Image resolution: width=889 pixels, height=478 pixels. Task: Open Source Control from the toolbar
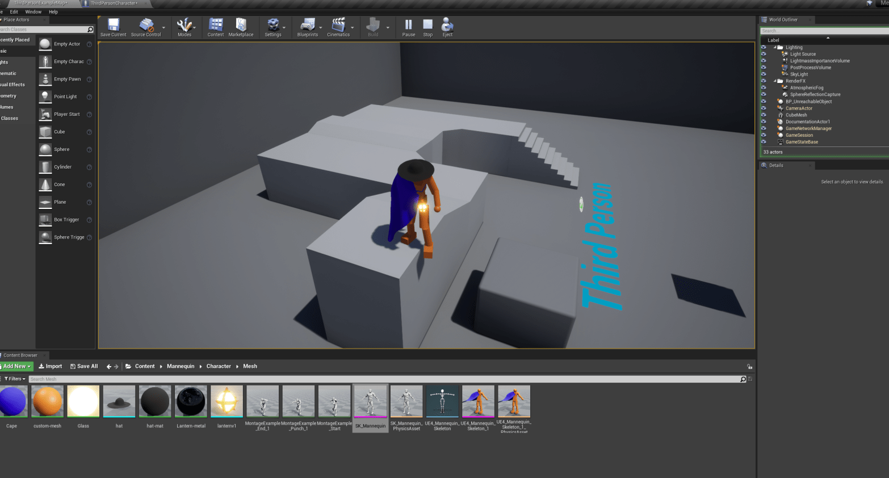tap(146, 26)
